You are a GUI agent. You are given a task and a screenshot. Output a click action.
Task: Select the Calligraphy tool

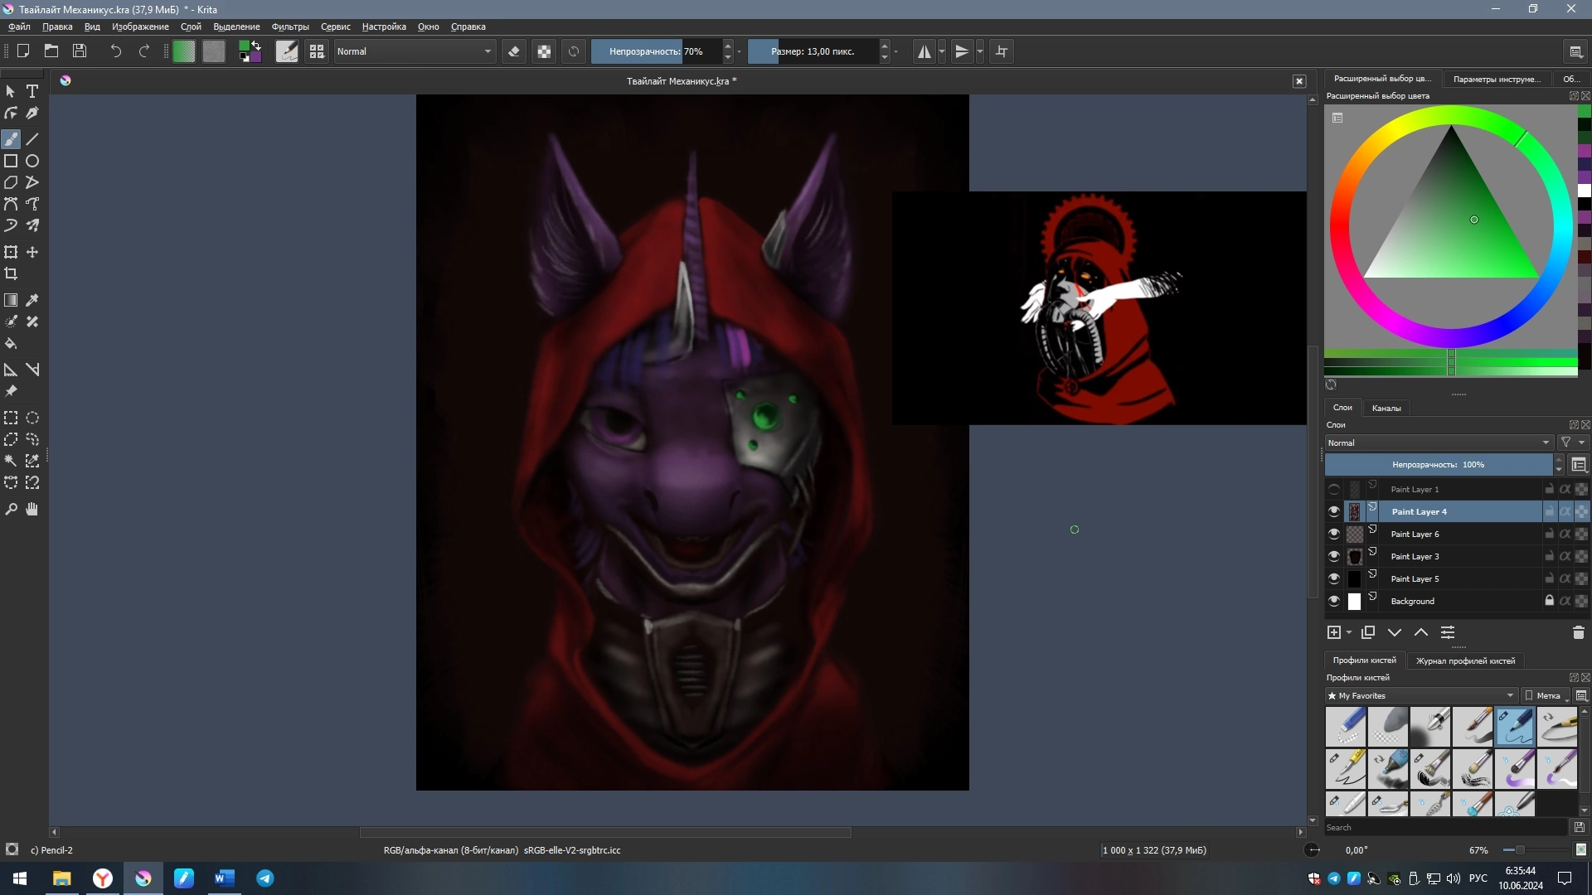[32, 113]
